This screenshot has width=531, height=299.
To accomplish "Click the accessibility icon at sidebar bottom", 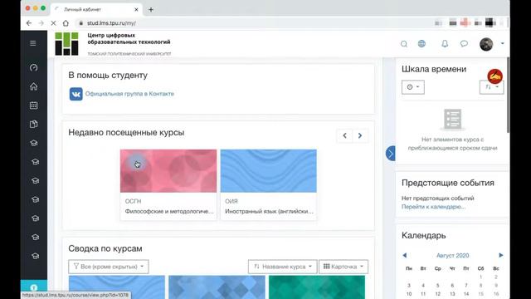I will (x=33, y=288).
